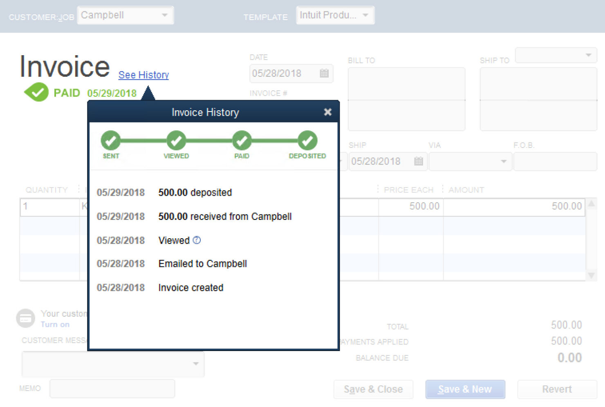Click the Save & New button
The height and width of the screenshot is (407, 605).
point(465,389)
